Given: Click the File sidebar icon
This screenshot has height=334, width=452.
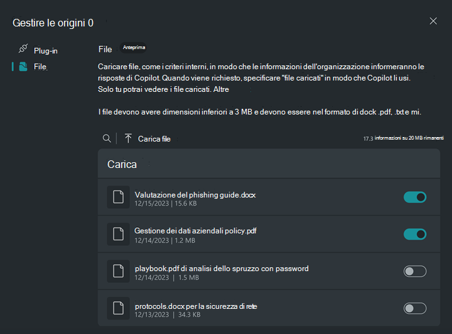Looking at the screenshot, I should pos(23,66).
